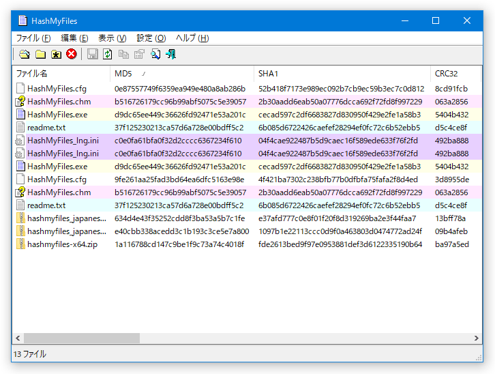Click the icon of the first HashMyFiles.cfg row
Image resolution: width=495 pixels, height=374 pixels.
20,89
